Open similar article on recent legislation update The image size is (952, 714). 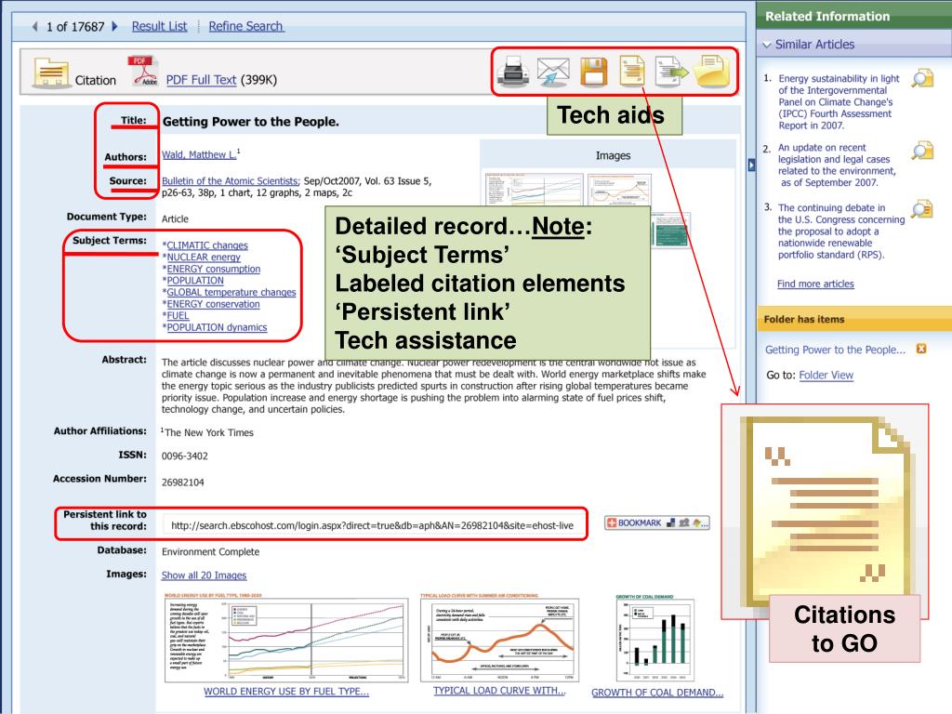pos(838,165)
